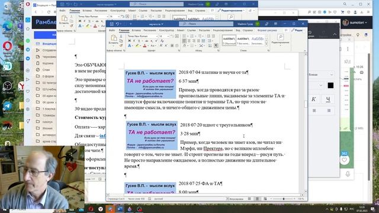Screen dimensions: 379x213
Task: Toggle bold formatting in front Word
Action: [129, 41]
